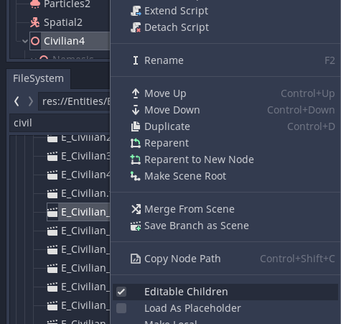This screenshot has width=341, height=324.
Task: Click the Move Up arrow icon
Action: 136,93
